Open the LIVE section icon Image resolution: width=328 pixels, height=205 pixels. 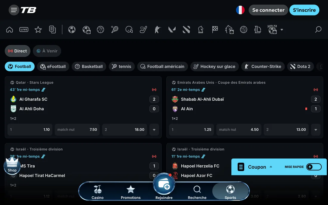pyautogui.click(x=24, y=30)
